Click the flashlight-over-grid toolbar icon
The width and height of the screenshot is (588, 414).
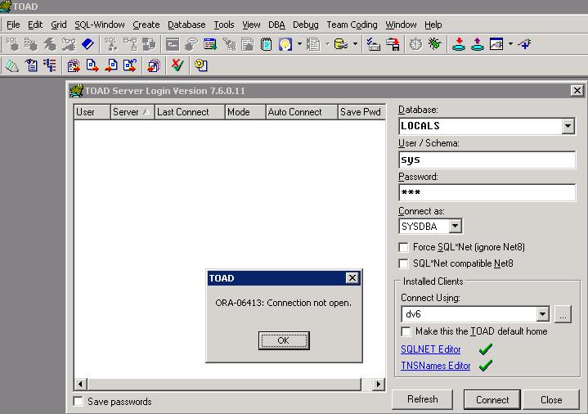(229, 44)
